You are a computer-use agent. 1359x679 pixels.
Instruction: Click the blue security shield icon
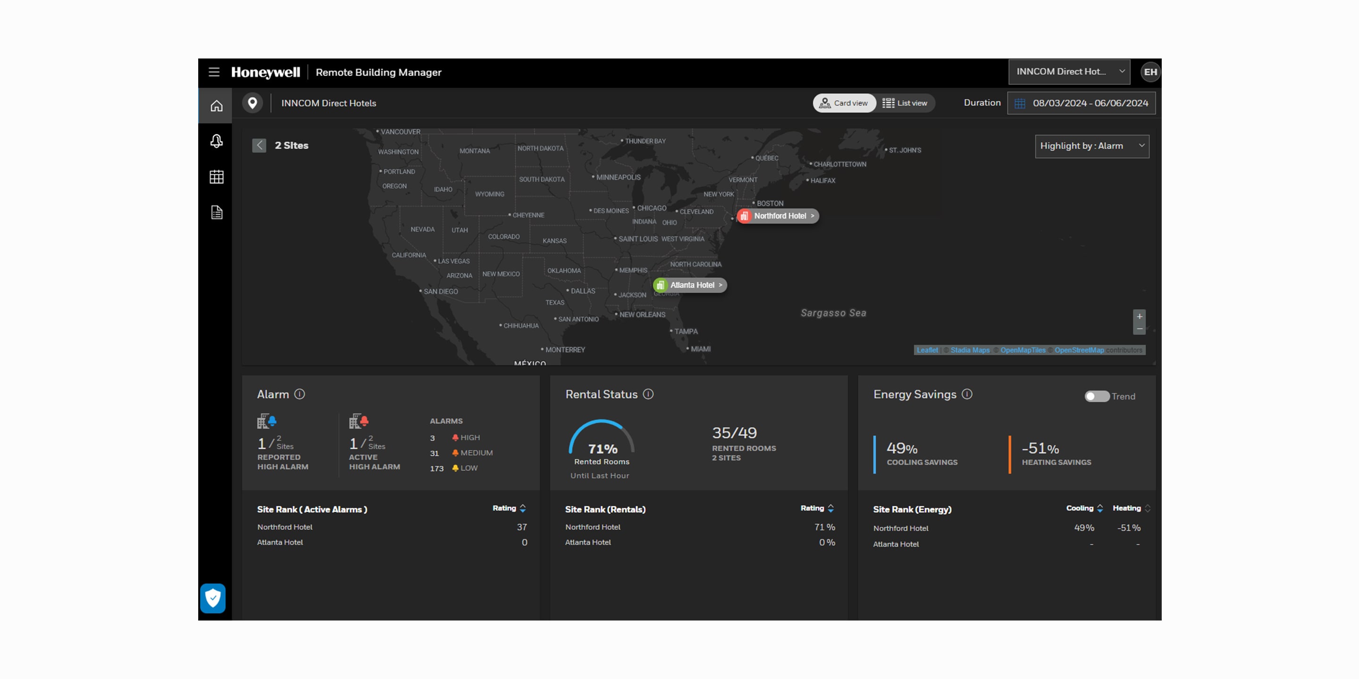click(213, 598)
